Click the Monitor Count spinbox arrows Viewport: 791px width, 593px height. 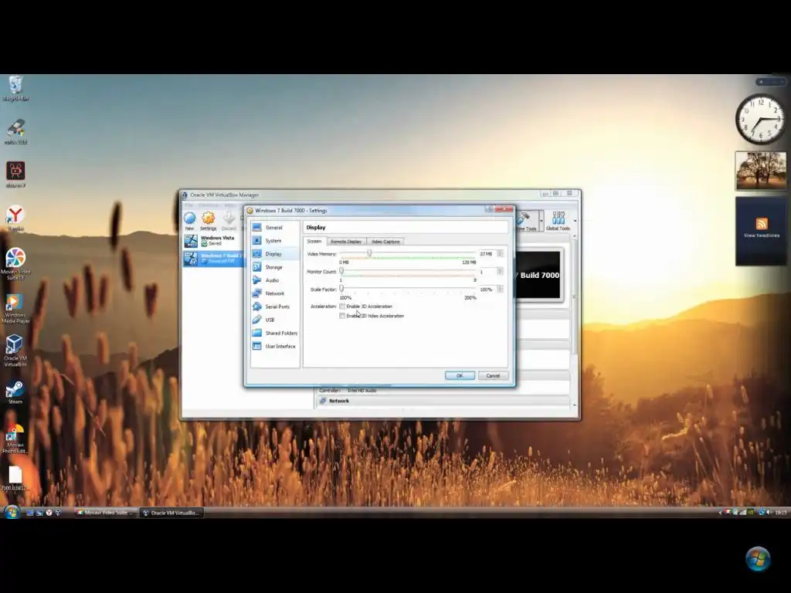500,271
